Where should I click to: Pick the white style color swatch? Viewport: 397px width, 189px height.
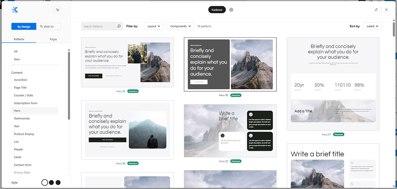click(45, 182)
